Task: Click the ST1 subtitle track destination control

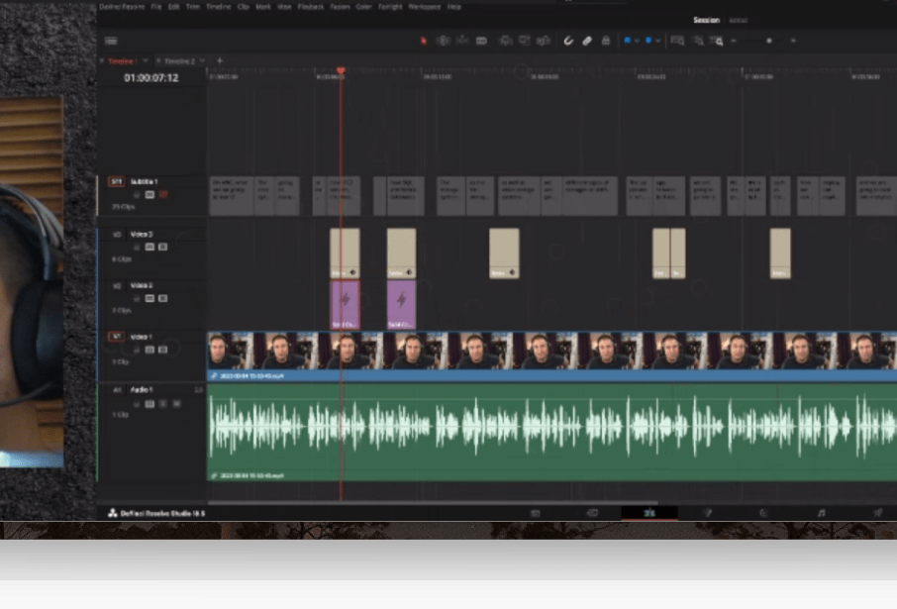Action: (x=116, y=181)
